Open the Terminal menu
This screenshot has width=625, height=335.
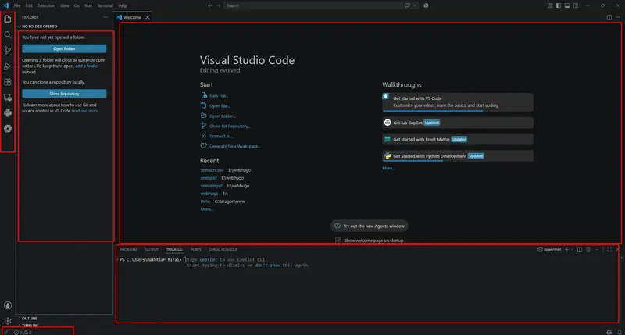pyautogui.click(x=105, y=5)
